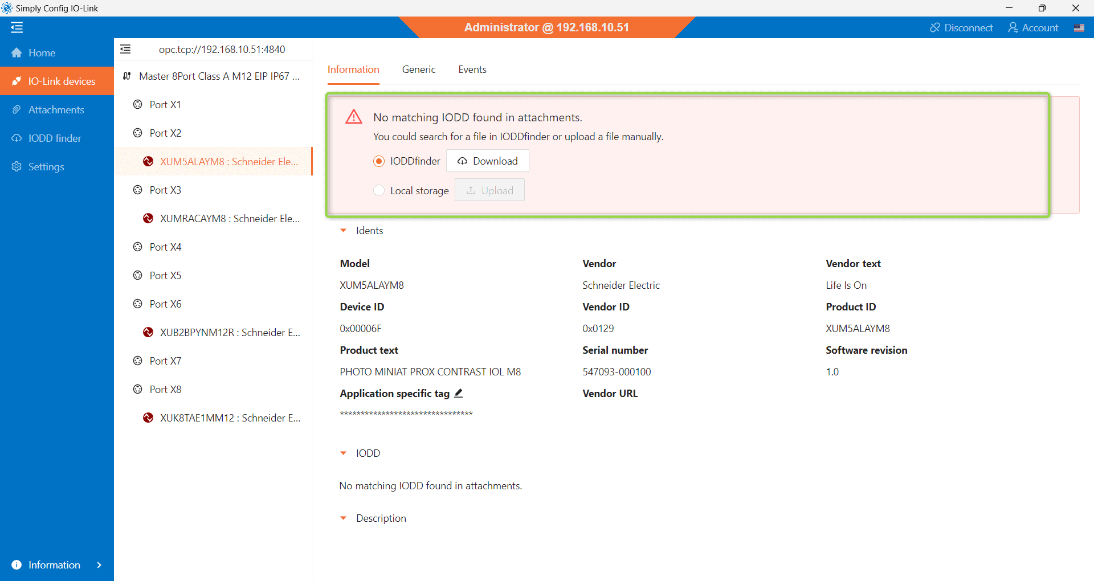The width and height of the screenshot is (1094, 581).
Task: Select the IODDfinder radio option
Action: (379, 161)
